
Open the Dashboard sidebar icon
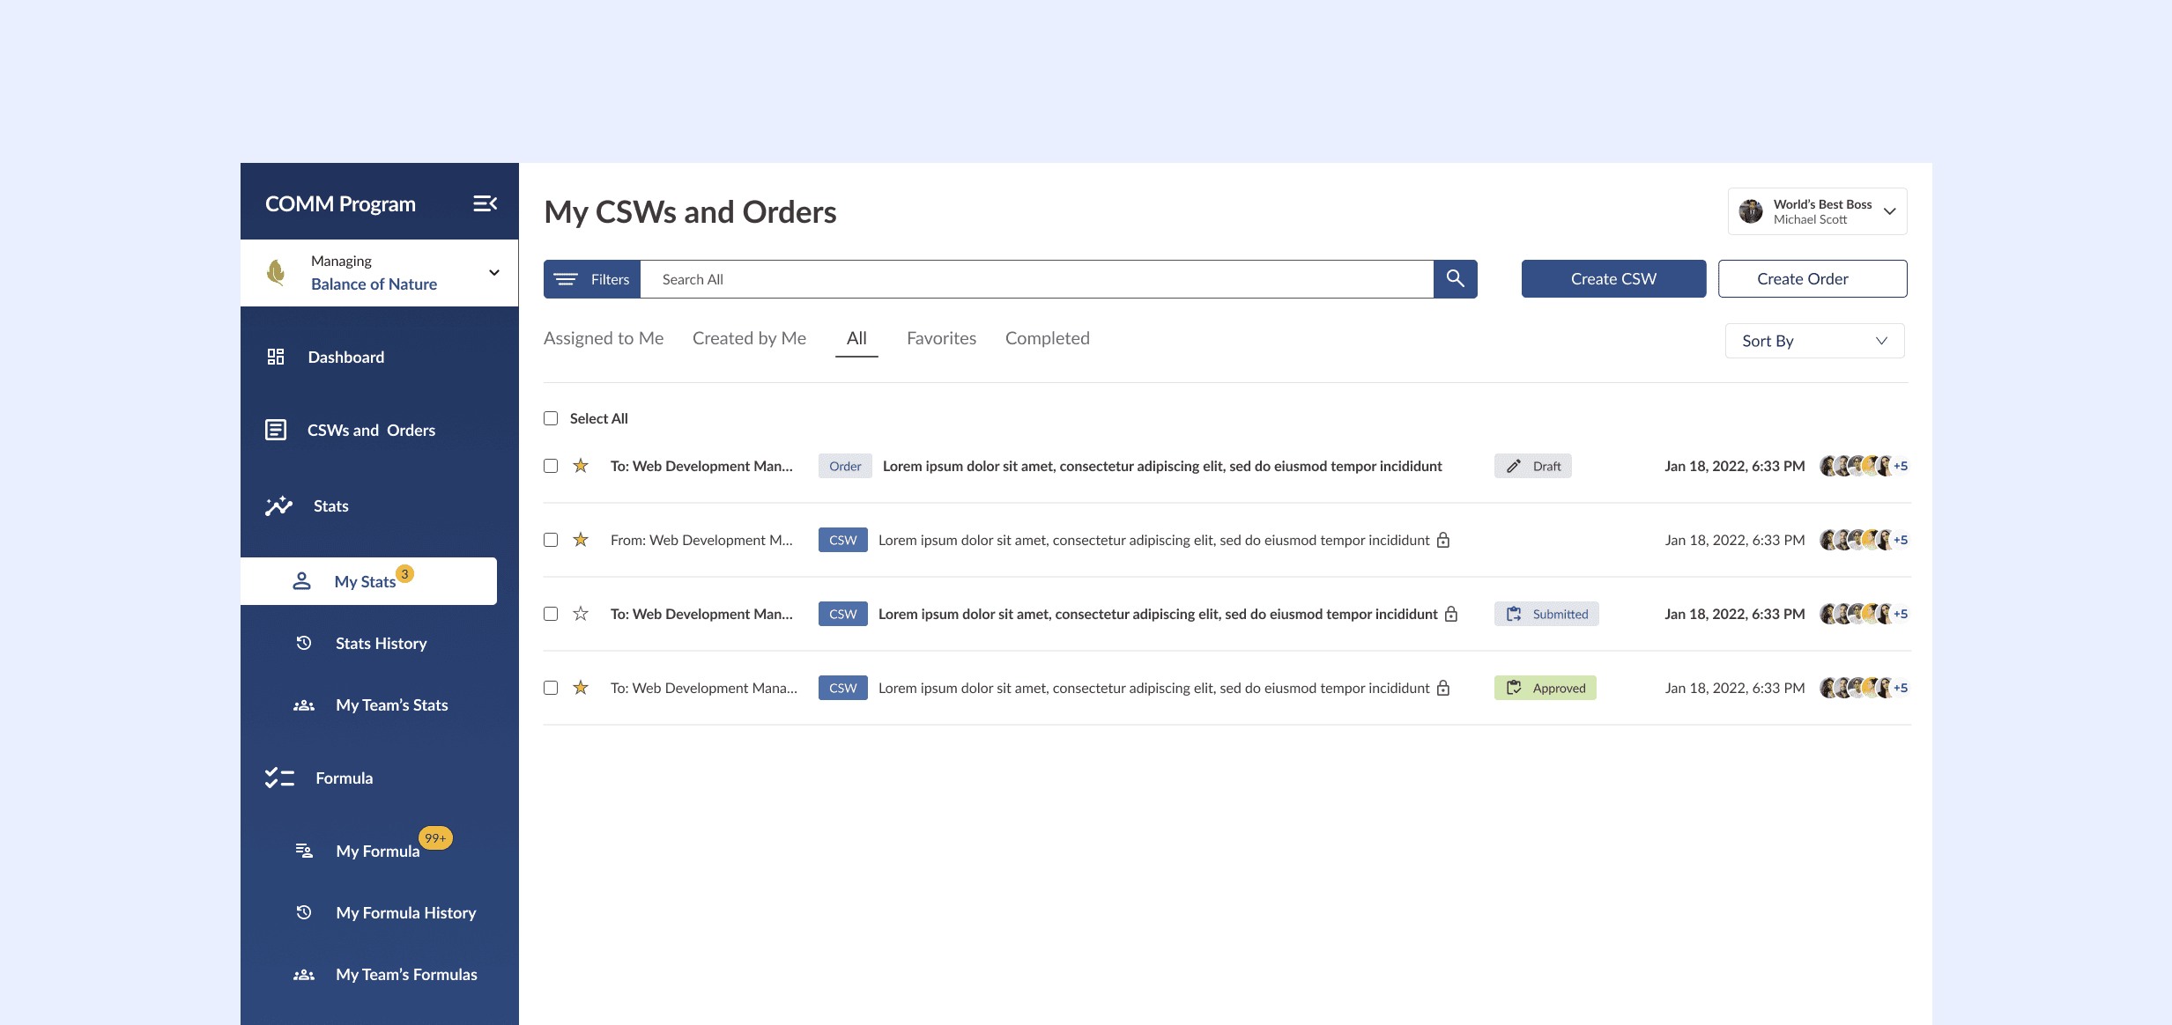point(276,357)
